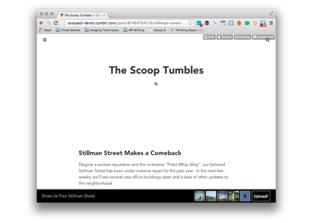This screenshot has height=223, width=313.
Task: Open the Buffer stacked-layers extension icon
Action: pyautogui.click(x=207, y=23)
